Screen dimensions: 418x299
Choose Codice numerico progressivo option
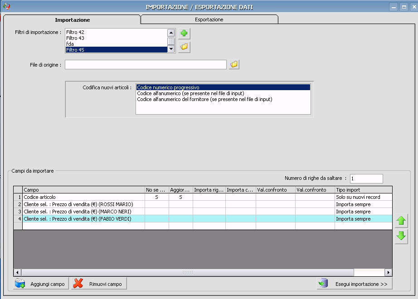pyautogui.click(x=223, y=87)
